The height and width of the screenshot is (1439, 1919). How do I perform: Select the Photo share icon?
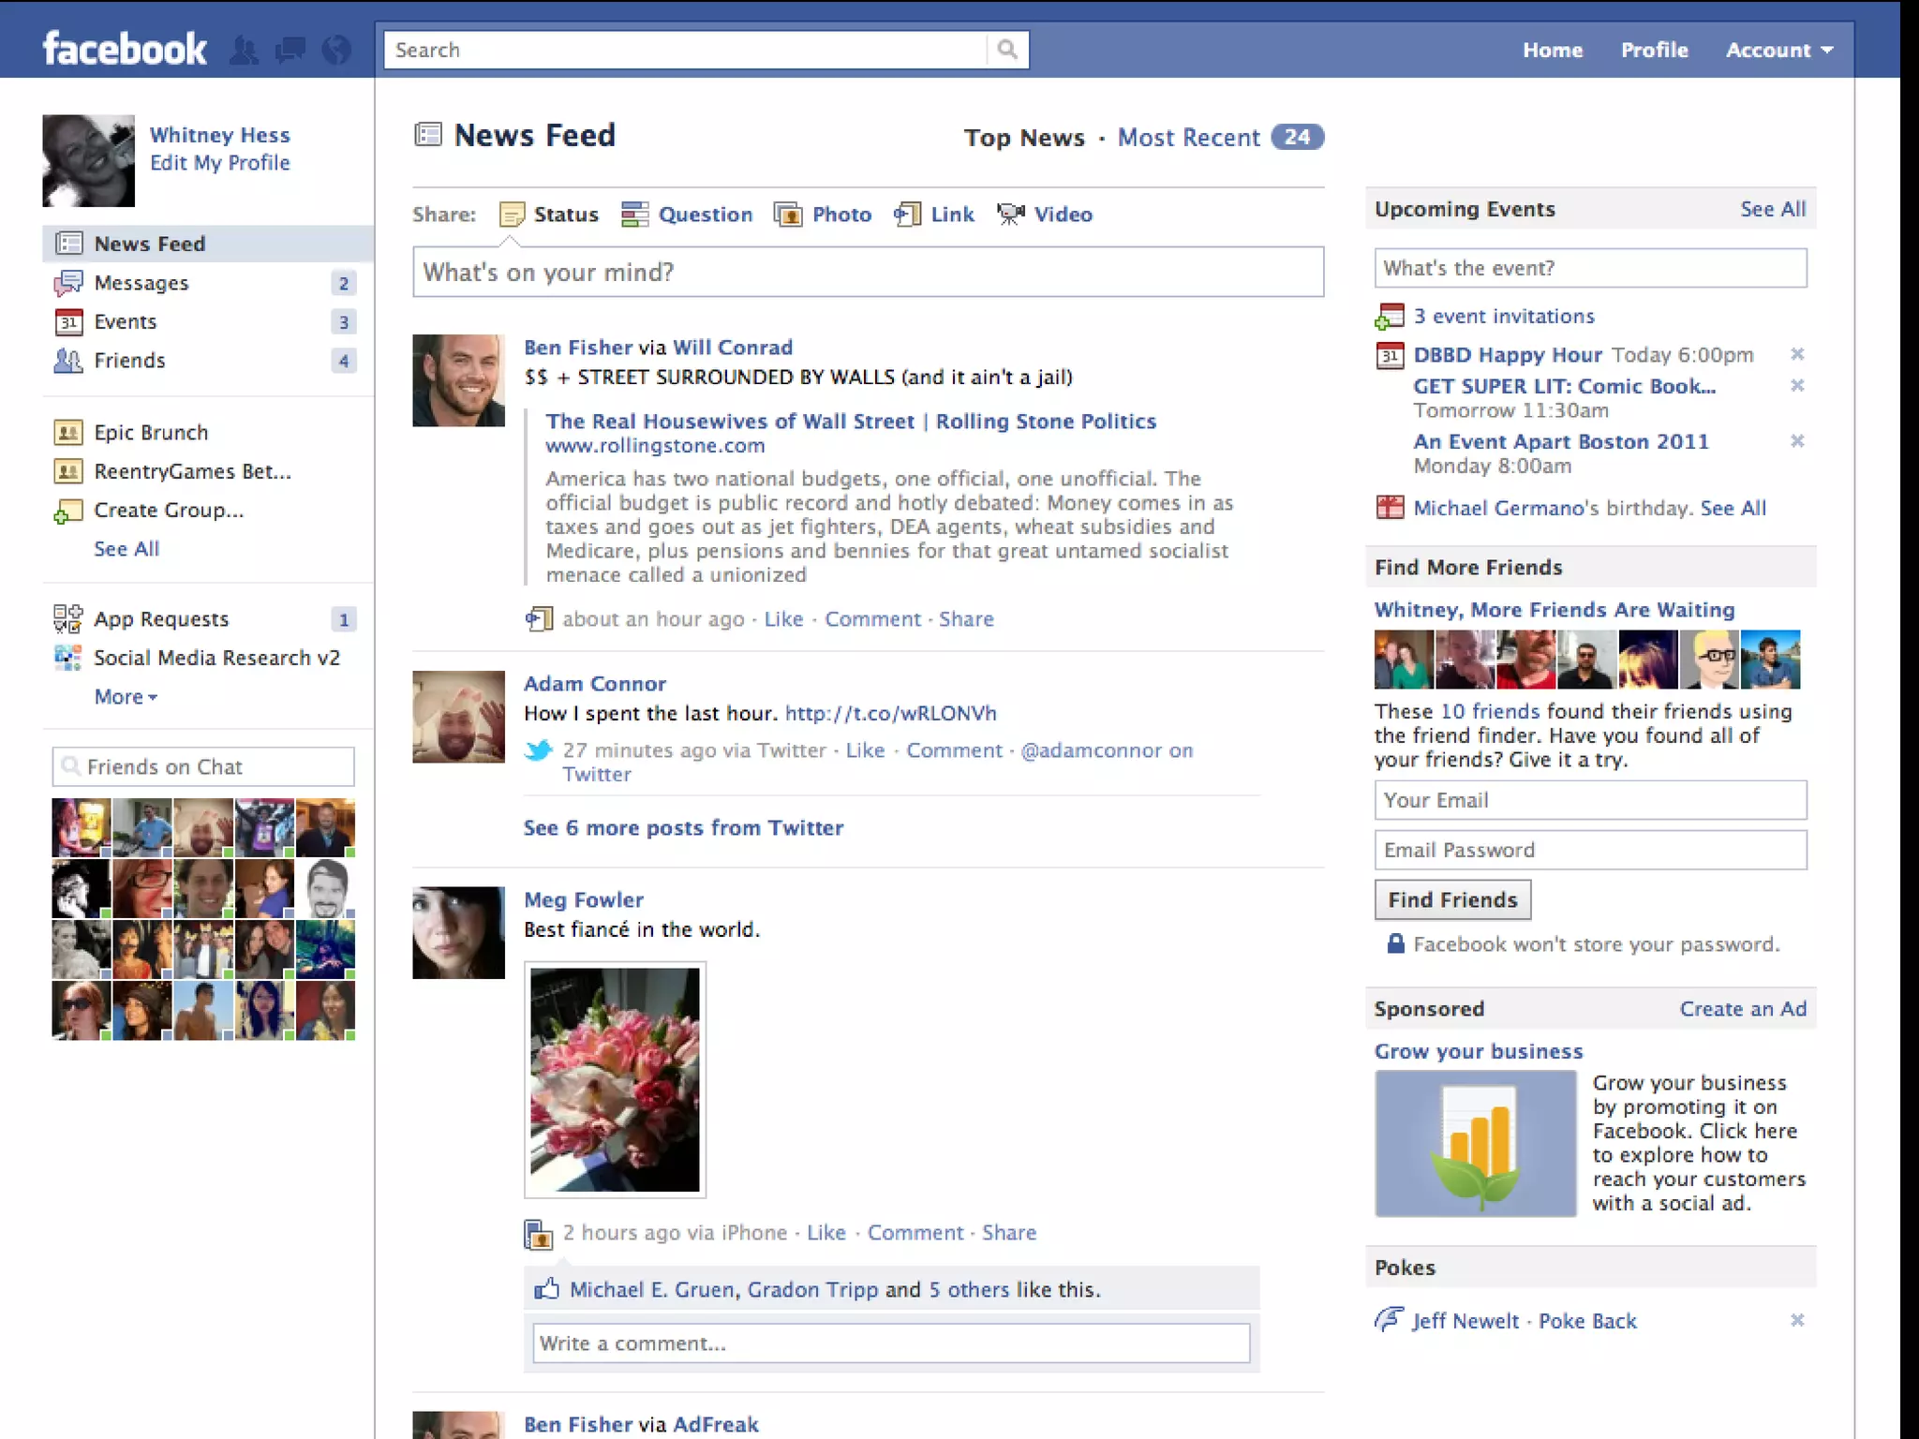(788, 215)
